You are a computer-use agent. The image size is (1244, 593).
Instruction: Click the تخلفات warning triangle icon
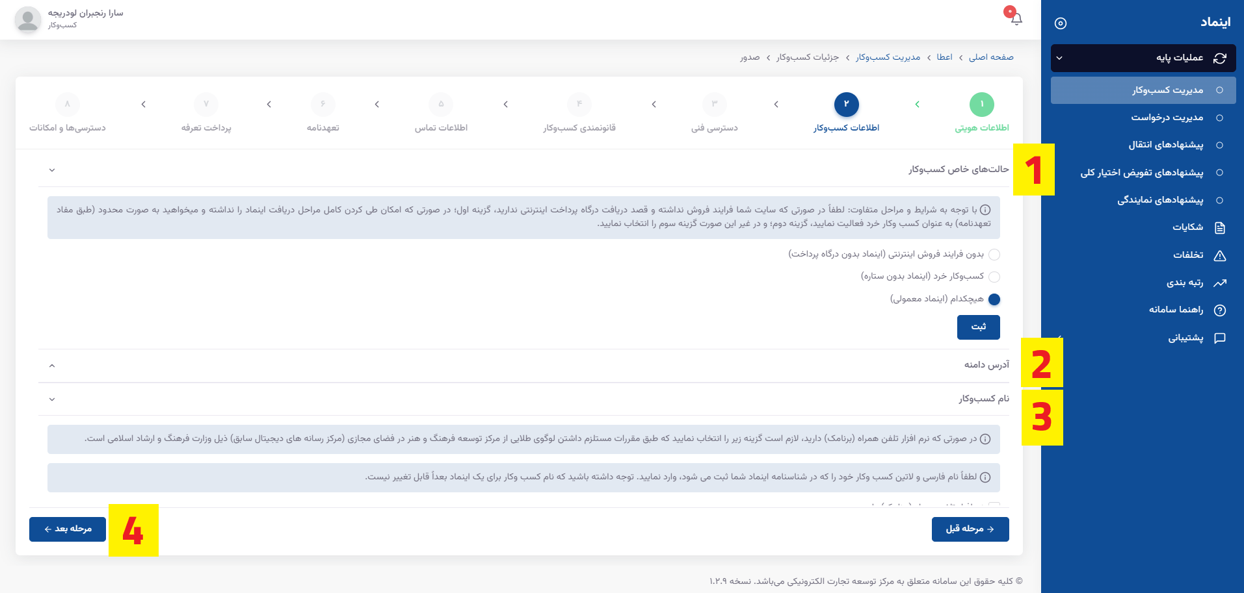(x=1220, y=255)
